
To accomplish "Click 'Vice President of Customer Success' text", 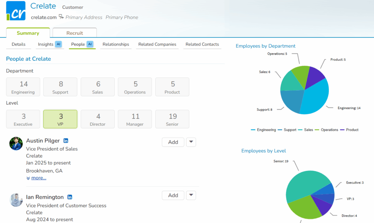I will 66,206.
